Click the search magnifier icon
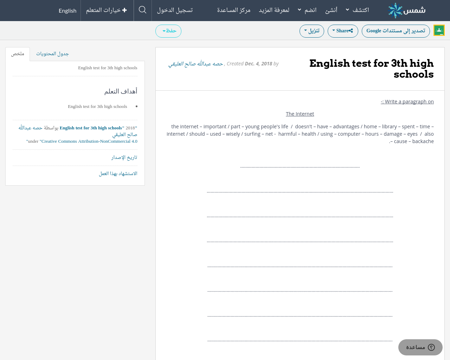This screenshot has width=450, height=360. (142, 9)
